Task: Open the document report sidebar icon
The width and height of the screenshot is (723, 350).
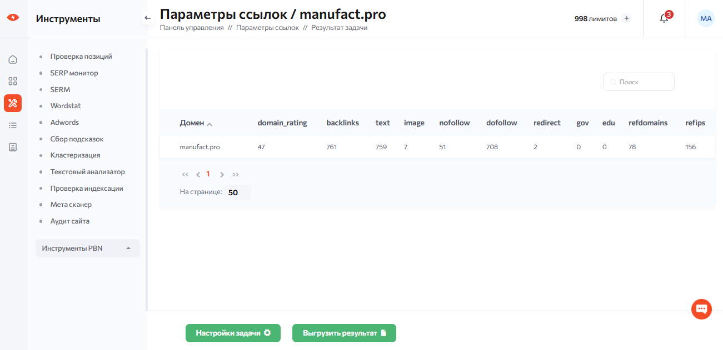Action: 13,147
